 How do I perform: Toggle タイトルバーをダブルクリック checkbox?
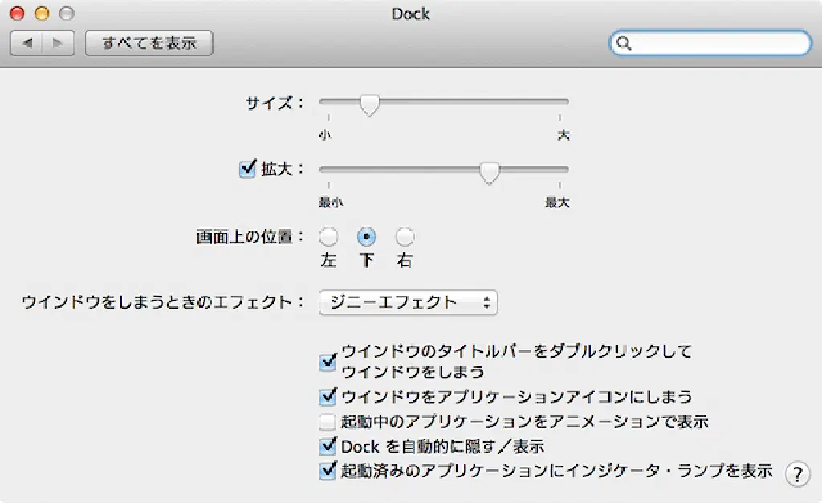tap(327, 362)
